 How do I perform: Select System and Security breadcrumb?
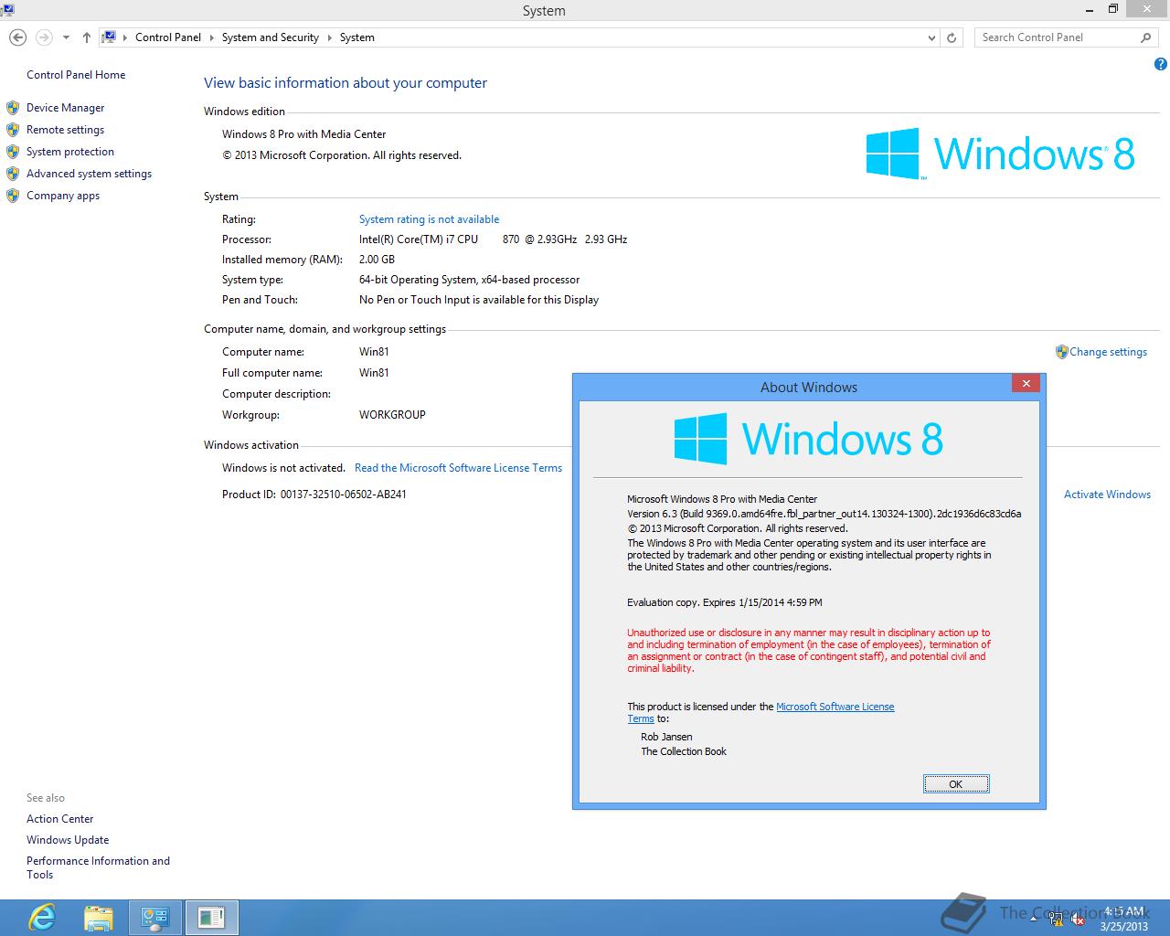point(270,37)
